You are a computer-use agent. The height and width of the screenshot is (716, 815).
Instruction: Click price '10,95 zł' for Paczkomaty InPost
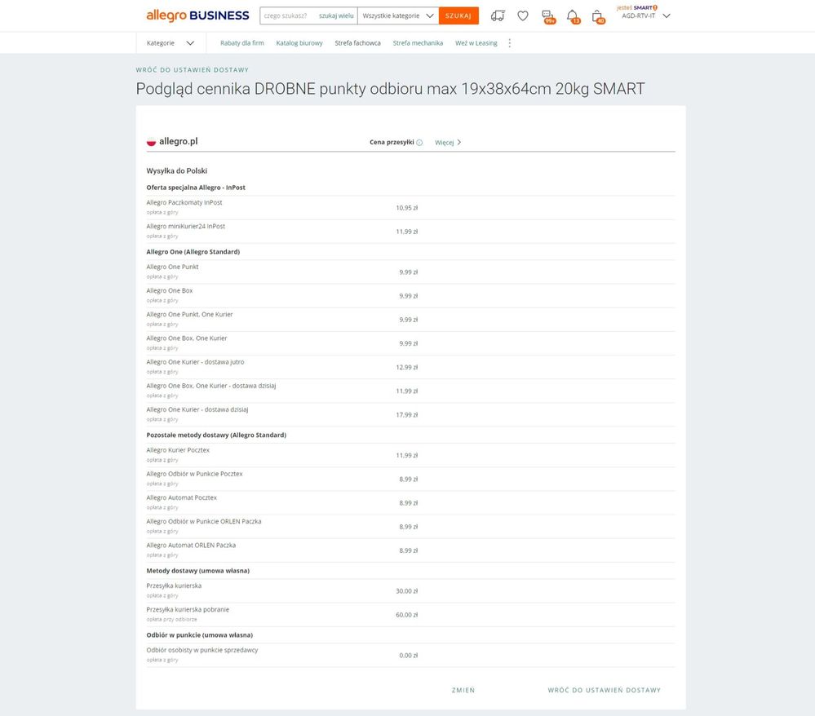click(x=406, y=208)
